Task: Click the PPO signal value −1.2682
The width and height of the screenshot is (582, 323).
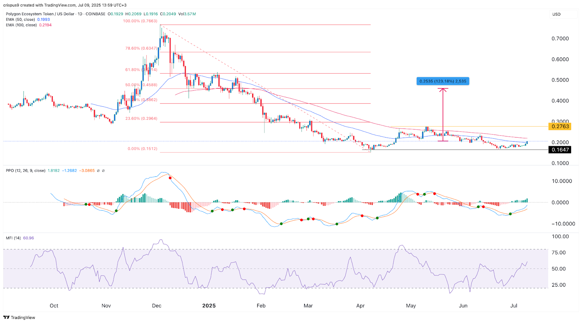Action: (69, 171)
